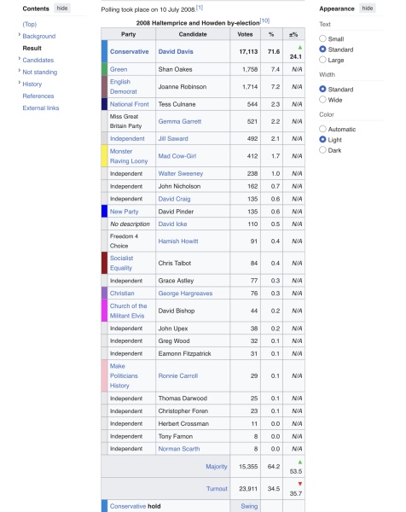Open English Democrat party link
Image resolution: width=406 pixels, height=512 pixels.
pos(124,86)
